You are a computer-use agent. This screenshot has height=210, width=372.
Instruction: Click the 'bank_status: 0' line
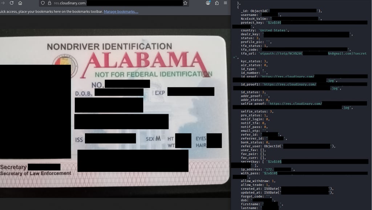(255, 142)
